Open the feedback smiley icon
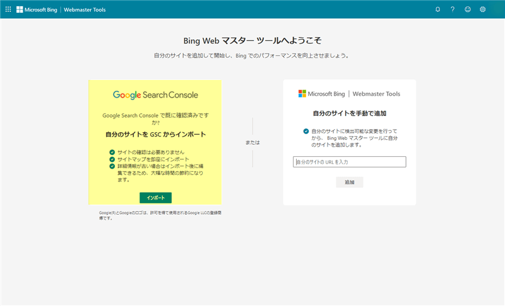Image resolution: width=505 pixels, height=306 pixels. [468, 9]
